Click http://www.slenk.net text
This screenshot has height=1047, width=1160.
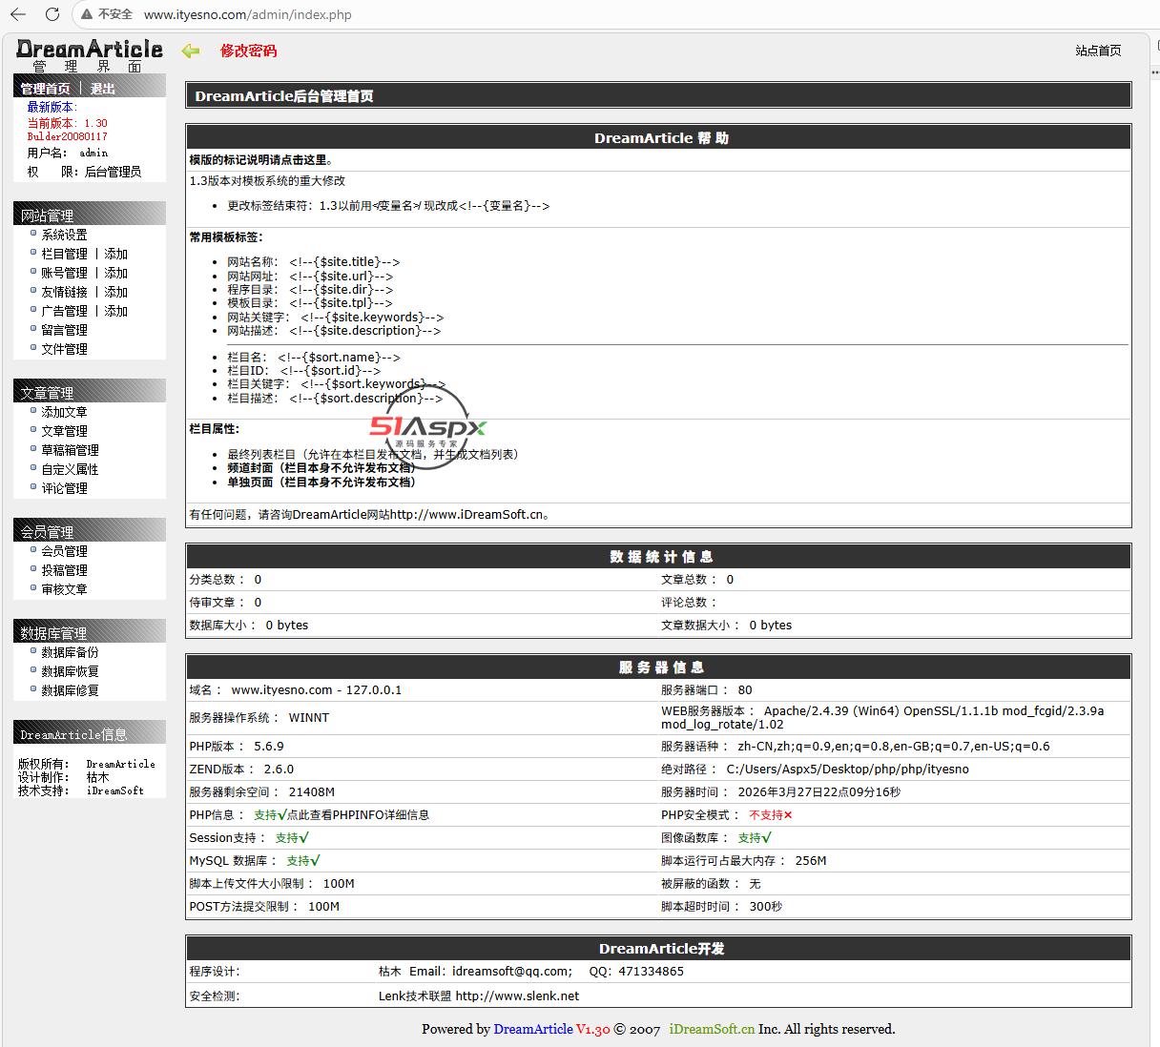(517, 996)
